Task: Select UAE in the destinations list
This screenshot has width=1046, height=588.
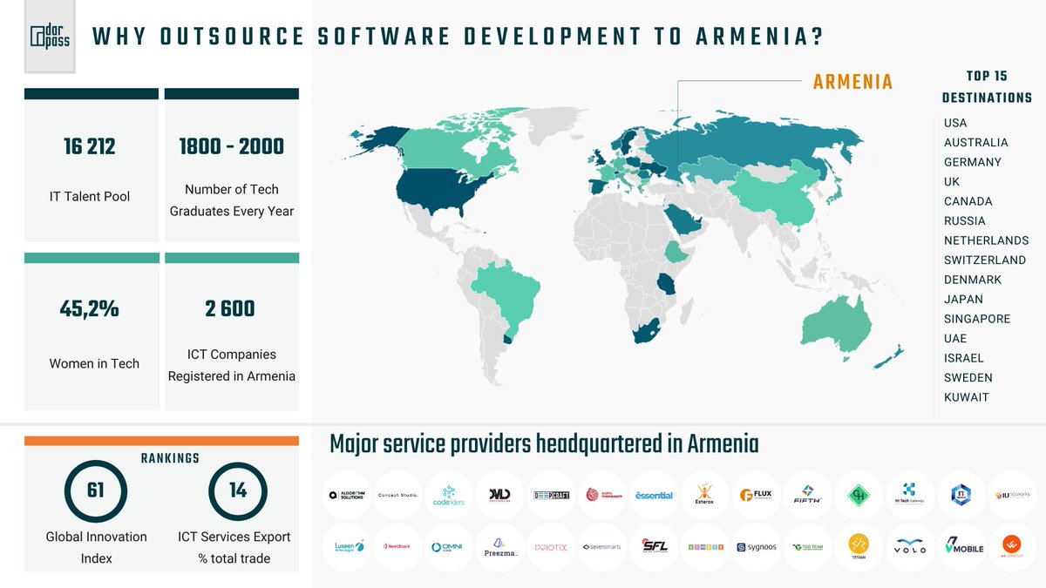Action: point(955,339)
